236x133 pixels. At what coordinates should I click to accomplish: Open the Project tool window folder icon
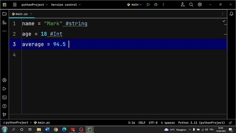(4, 14)
